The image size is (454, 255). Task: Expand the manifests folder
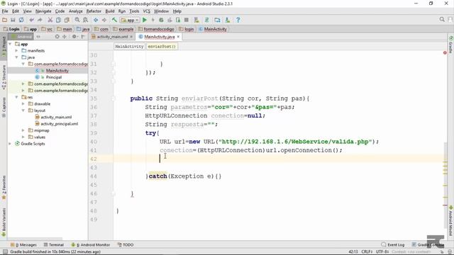(x=16, y=50)
